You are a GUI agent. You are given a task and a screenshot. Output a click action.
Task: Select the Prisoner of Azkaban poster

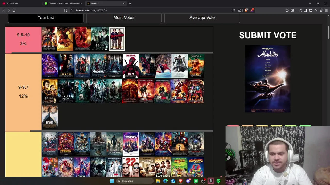(49, 91)
